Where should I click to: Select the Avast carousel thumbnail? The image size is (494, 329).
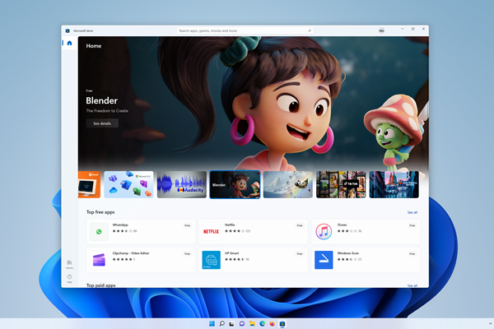(x=89, y=184)
